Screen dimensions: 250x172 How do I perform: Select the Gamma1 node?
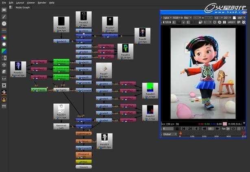[61, 126]
